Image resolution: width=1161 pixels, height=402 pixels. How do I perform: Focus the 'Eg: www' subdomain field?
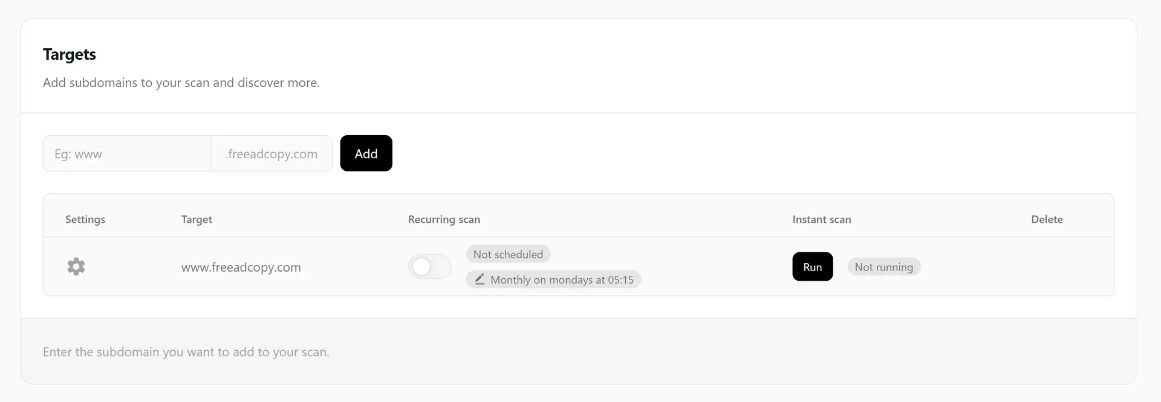[x=127, y=154]
